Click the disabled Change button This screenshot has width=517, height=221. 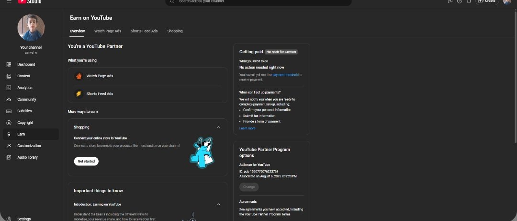point(249,187)
